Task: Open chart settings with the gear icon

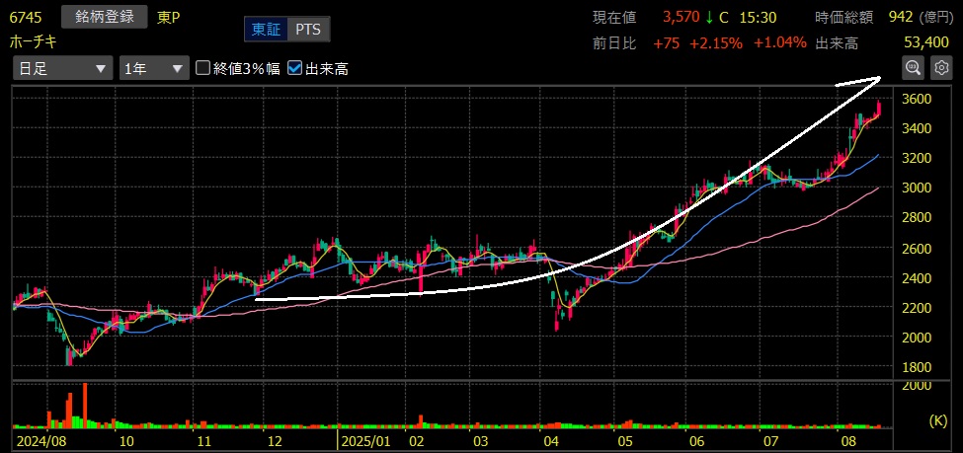Action: 941,67
